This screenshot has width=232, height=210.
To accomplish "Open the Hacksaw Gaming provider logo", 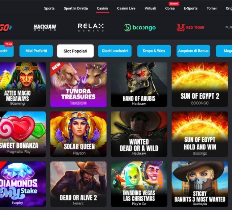I will 45,28.
